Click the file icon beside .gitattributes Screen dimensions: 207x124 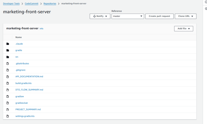click(x=7, y=64)
